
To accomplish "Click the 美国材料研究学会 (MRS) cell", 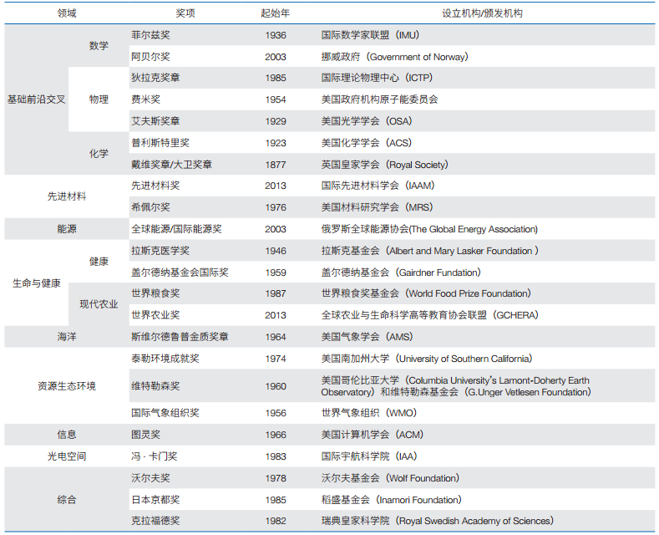I will tap(377, 207).
